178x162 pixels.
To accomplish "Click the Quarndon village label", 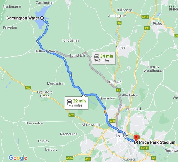I will click(107, 98).
